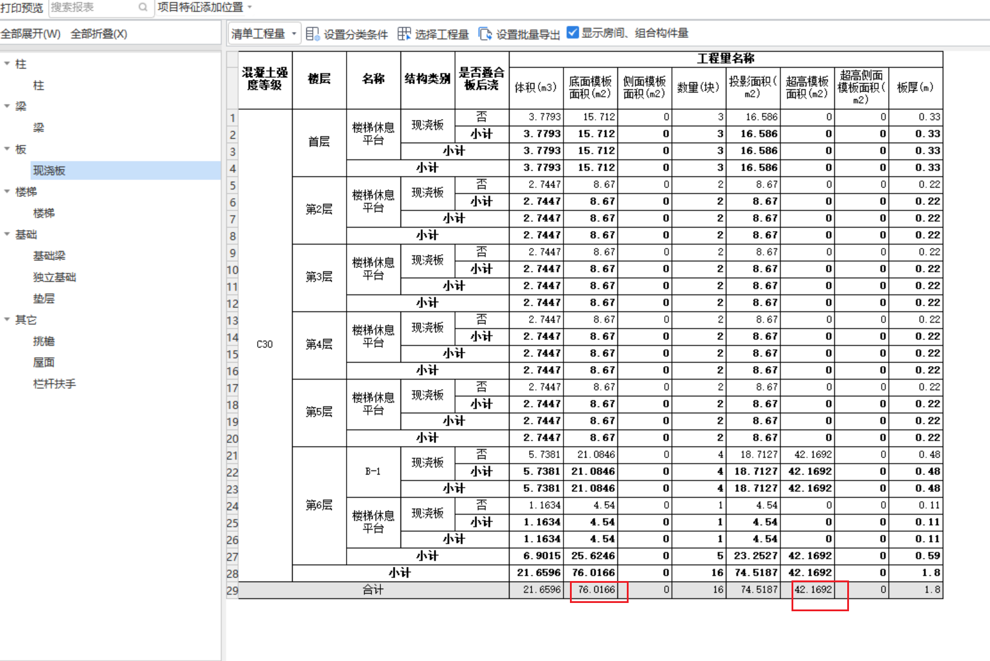
Task: Click the 选择工程量 grid icon
Action: pyautogui.click(x=404, y=34)
